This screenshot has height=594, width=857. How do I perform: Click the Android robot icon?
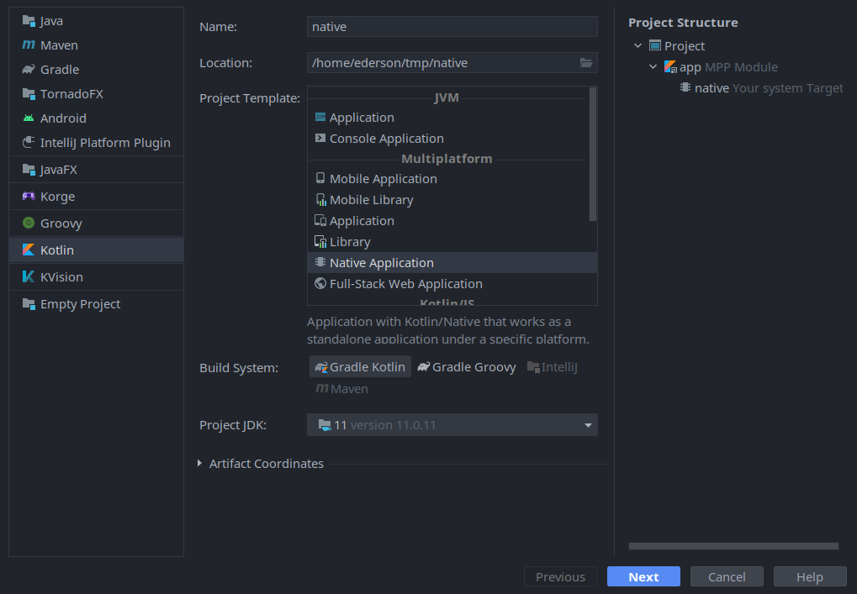click(29, 118)
